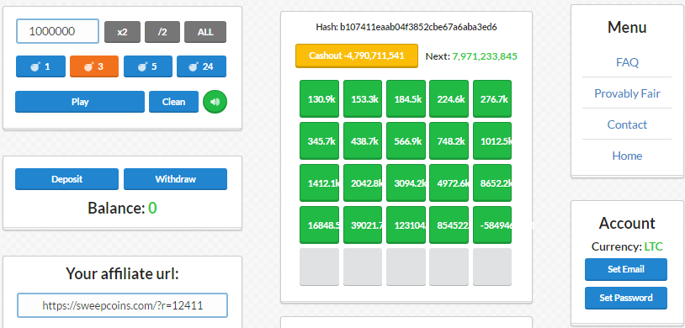Click the 2042.8k green tile
Image resolution: width=685 pixels, height=328 pixels.
(x=363, y=183)
